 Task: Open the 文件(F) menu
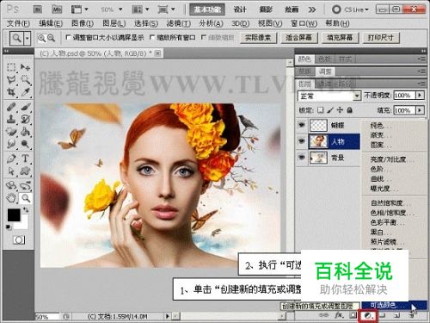[x=18, y=23]
